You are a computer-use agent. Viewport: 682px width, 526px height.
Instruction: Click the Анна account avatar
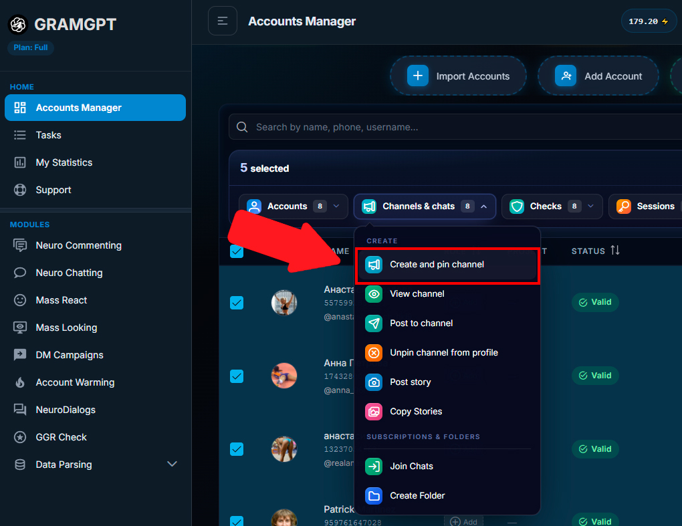284,376
